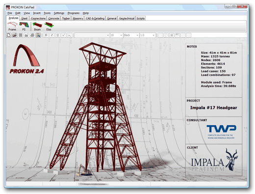The height and width of the screenshot is (194, 255).
Task: Click the Impala Platinum client logo
Action: (x=215, y=160)
